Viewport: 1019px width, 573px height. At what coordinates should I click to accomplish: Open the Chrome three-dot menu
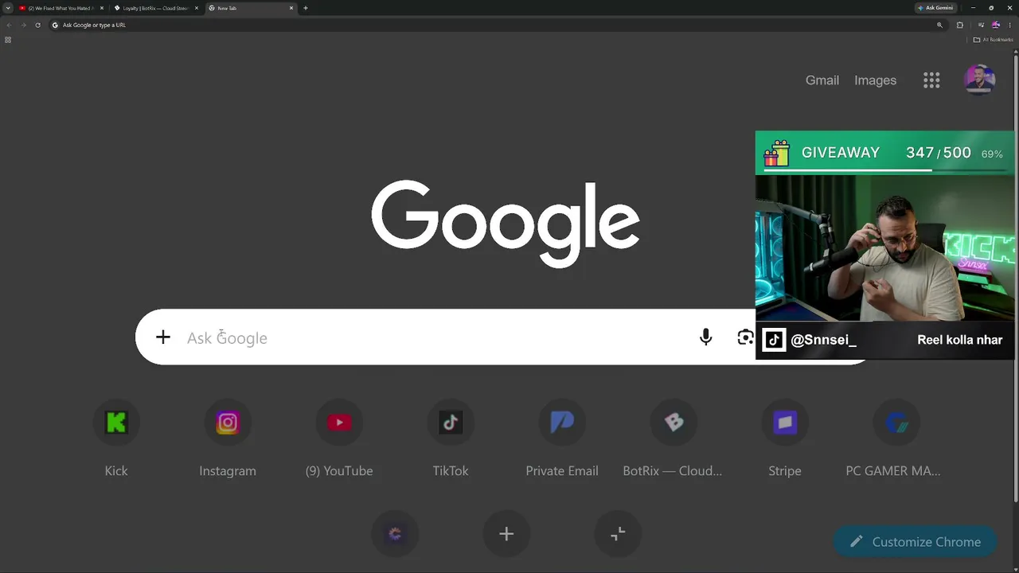coord(1009,25)
